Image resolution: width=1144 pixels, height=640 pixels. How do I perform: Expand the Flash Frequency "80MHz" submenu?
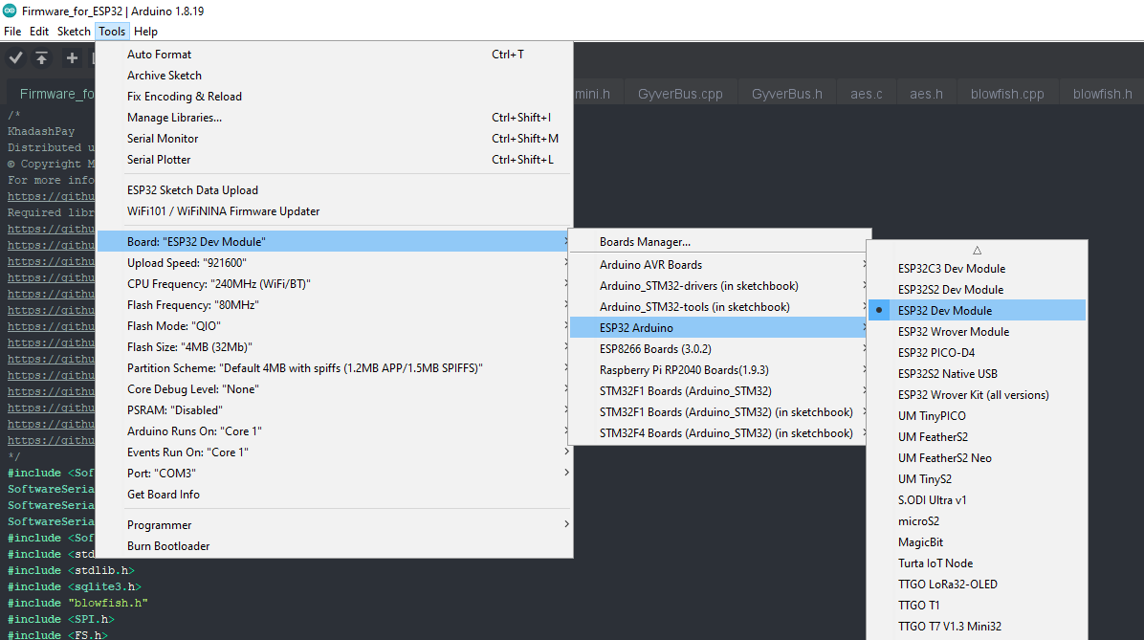click(x=335, y=305)
